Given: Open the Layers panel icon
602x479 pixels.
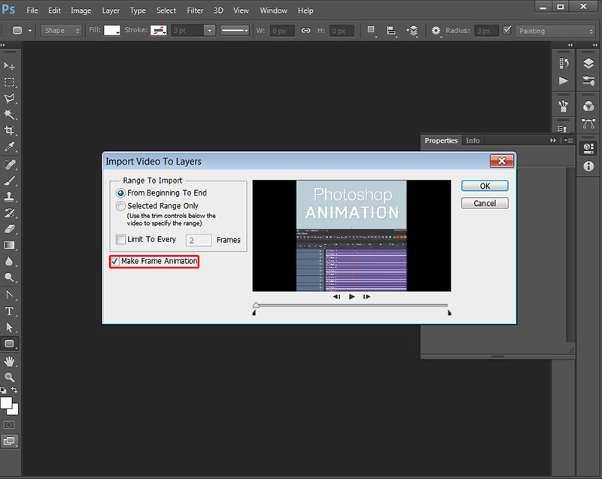Looking at the screenshot, I should pos(588,63).
